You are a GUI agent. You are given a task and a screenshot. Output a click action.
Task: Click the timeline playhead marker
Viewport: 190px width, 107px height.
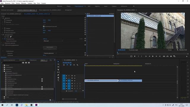tap(85, 65)
